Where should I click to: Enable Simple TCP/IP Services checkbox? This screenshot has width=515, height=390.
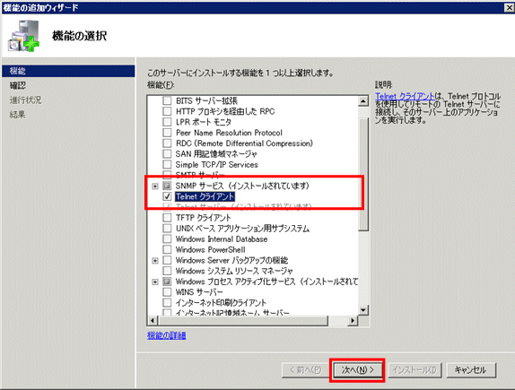click(167, 164)
